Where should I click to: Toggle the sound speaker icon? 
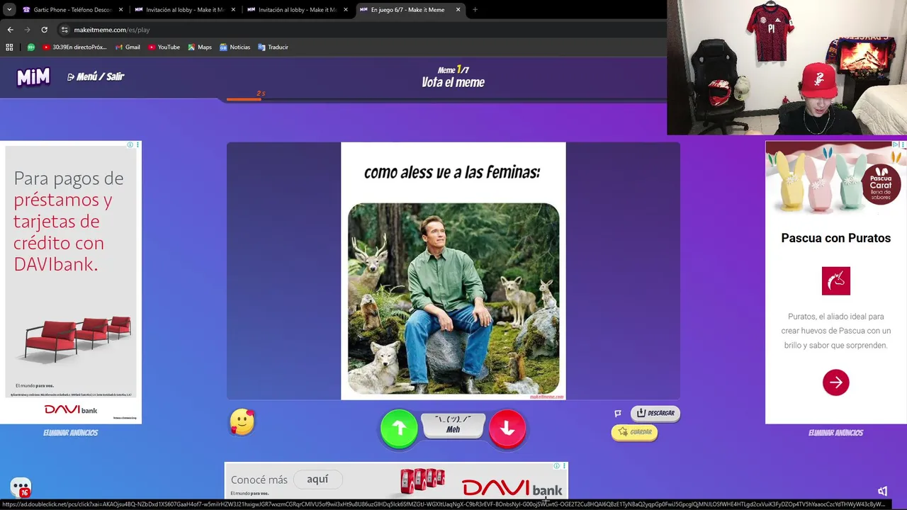pos(882,491)
